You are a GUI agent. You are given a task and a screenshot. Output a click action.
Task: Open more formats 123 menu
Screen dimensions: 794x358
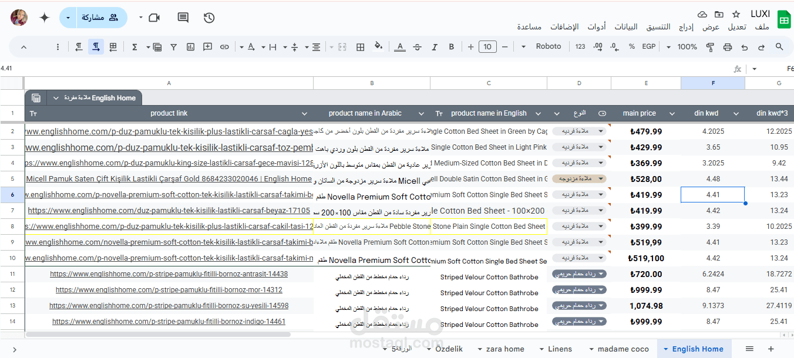(580, 47)
